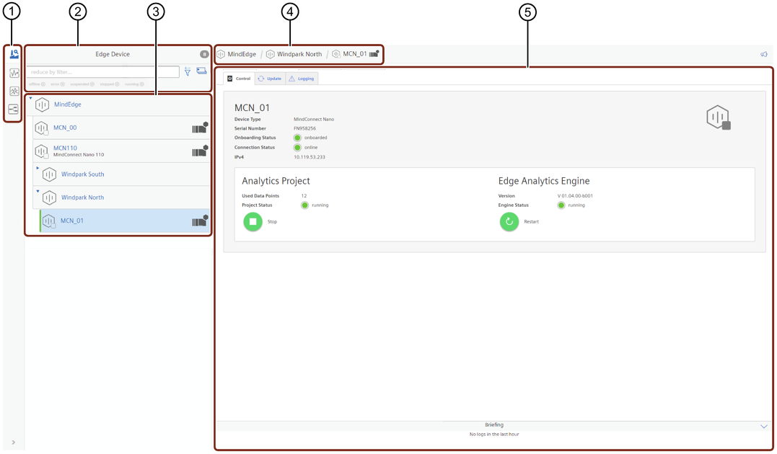Click the barcode icon in the breadcrumb
This screenshot has height=454, width=777.
374,53
